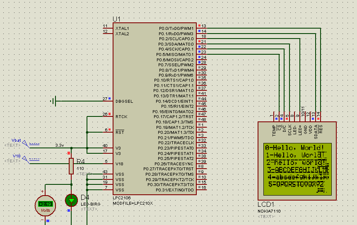Click the RST pin name on U1
357x225 pixels.
coord(120,132)
